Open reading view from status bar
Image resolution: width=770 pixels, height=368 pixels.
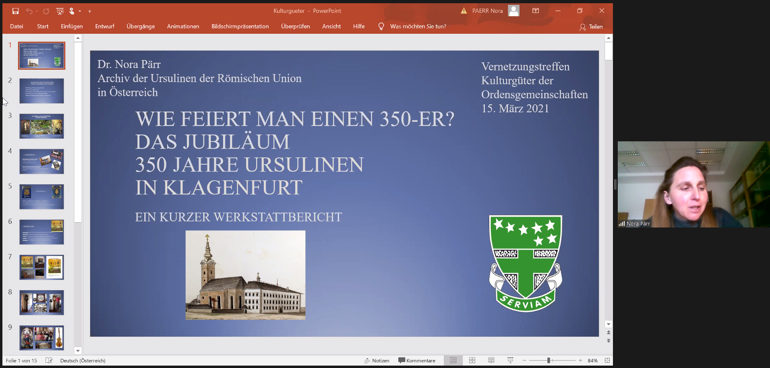point(491,360)
